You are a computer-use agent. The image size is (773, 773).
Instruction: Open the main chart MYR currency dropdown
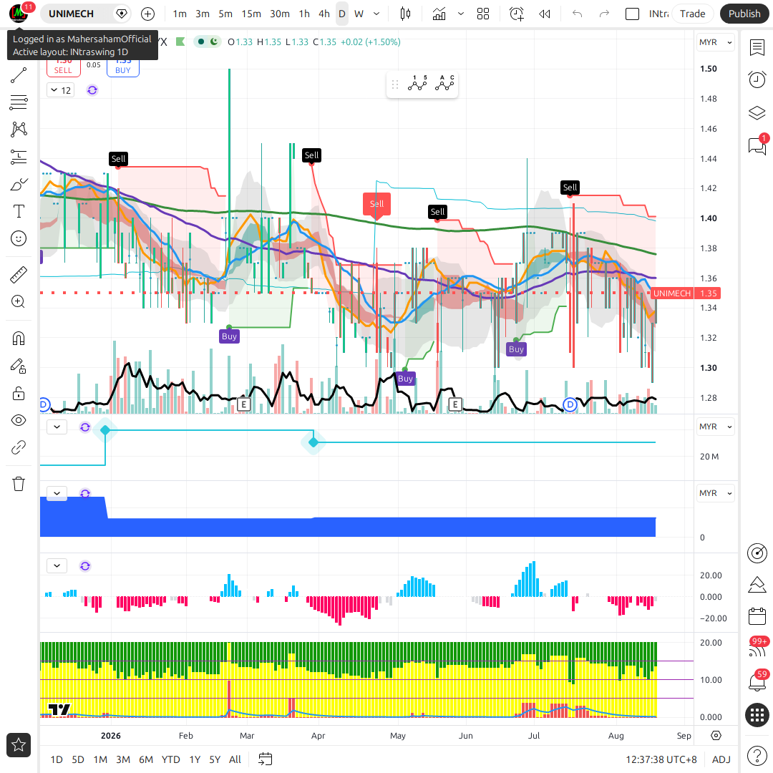(x=715, y=42)
